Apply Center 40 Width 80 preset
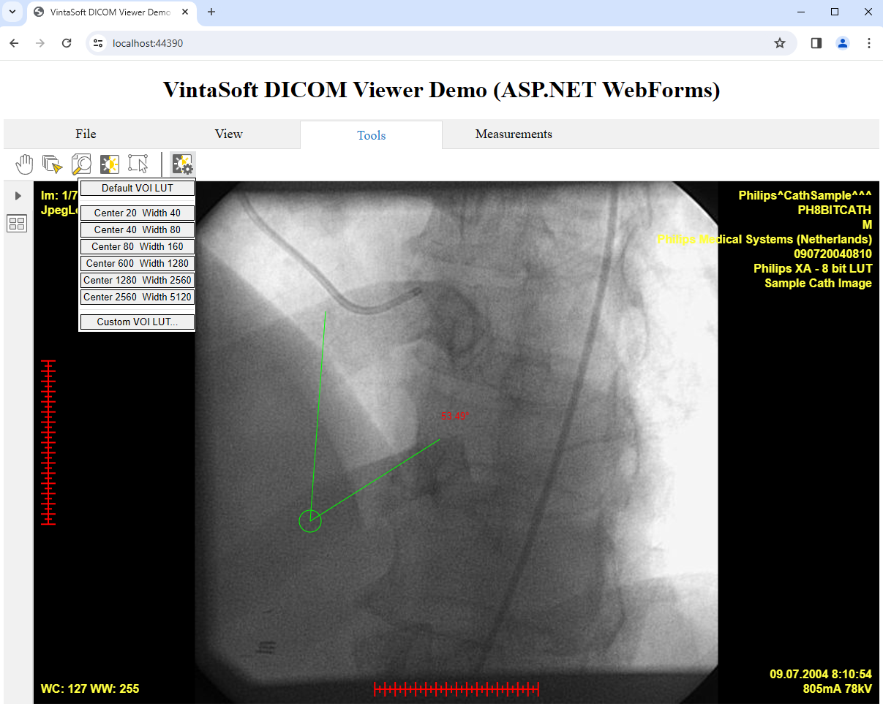Viewport: 883px width, 717px height. coord(138,230)
